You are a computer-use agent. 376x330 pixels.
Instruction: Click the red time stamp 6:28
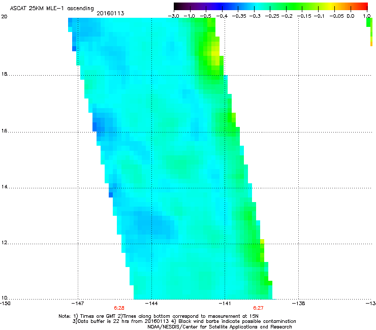(119, 308)
